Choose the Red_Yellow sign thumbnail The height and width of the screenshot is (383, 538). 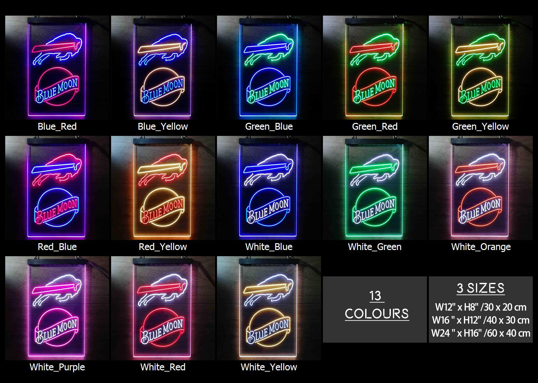tap(163, 188)
